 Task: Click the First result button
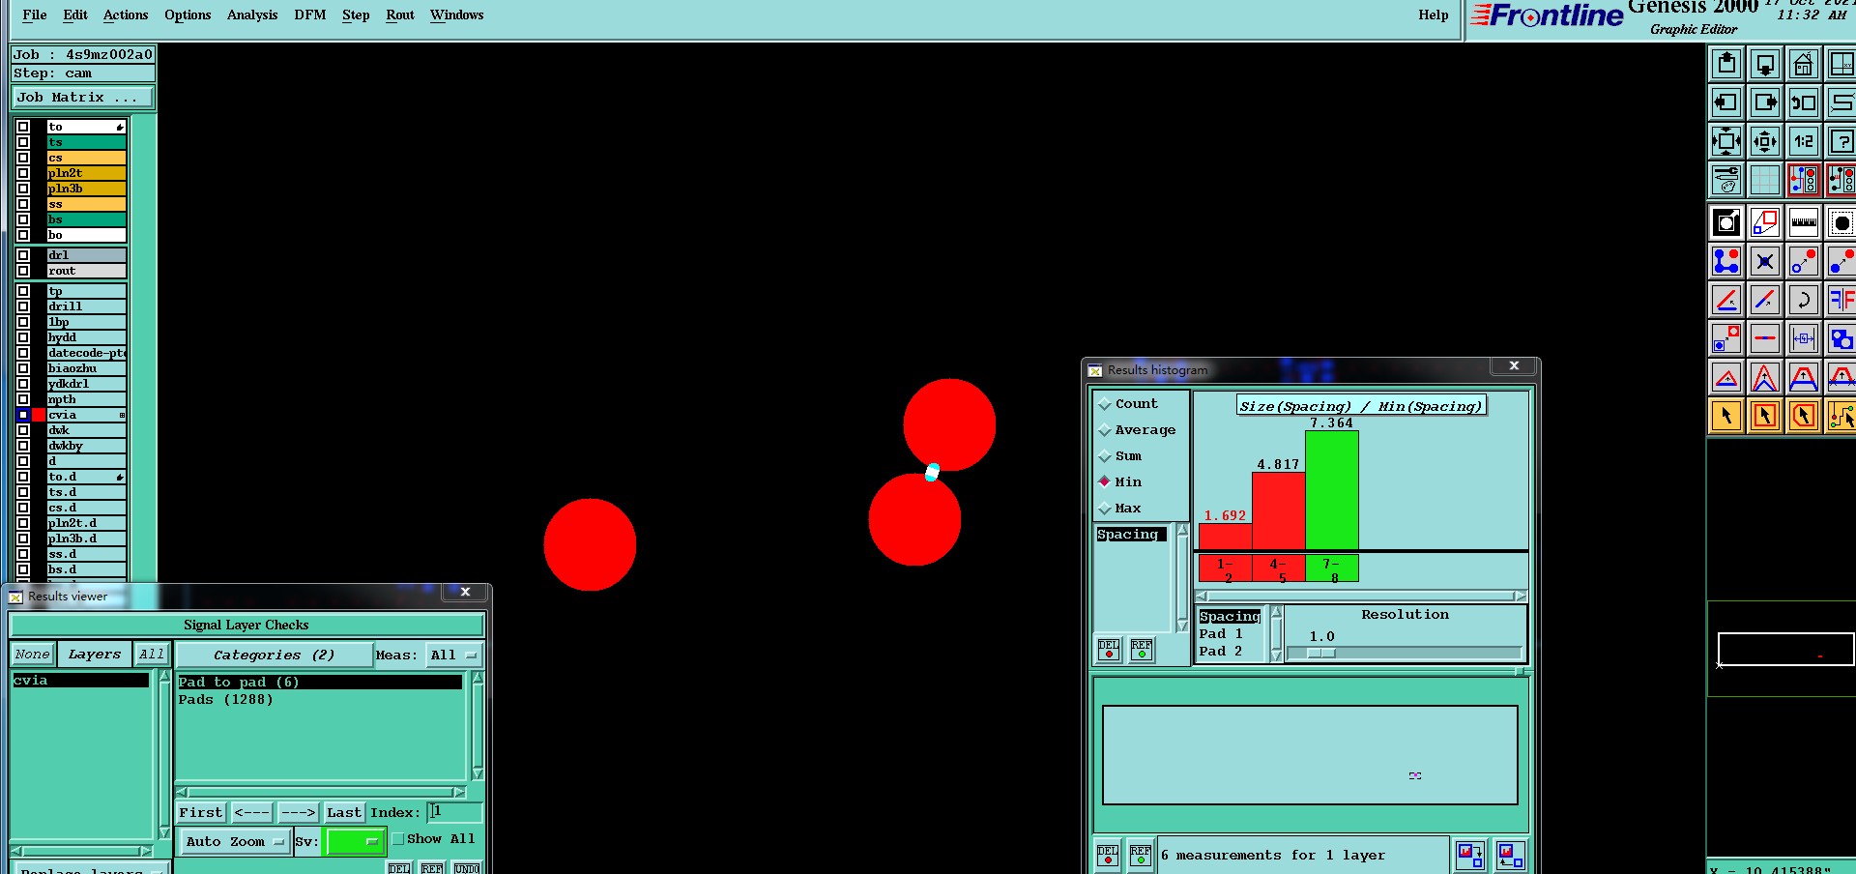[x=201, y=813]
